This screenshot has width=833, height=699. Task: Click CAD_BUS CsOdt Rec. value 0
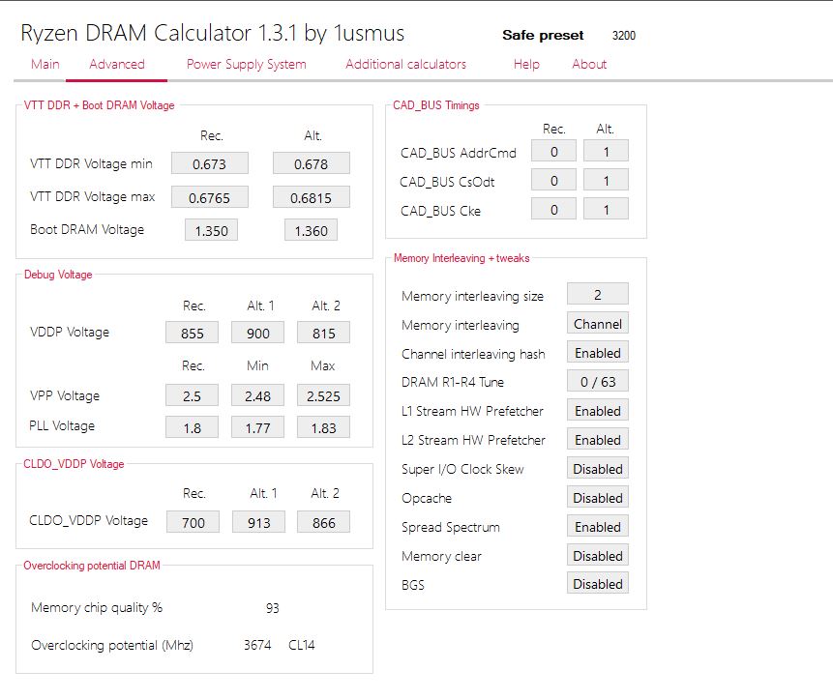point(554,180)
